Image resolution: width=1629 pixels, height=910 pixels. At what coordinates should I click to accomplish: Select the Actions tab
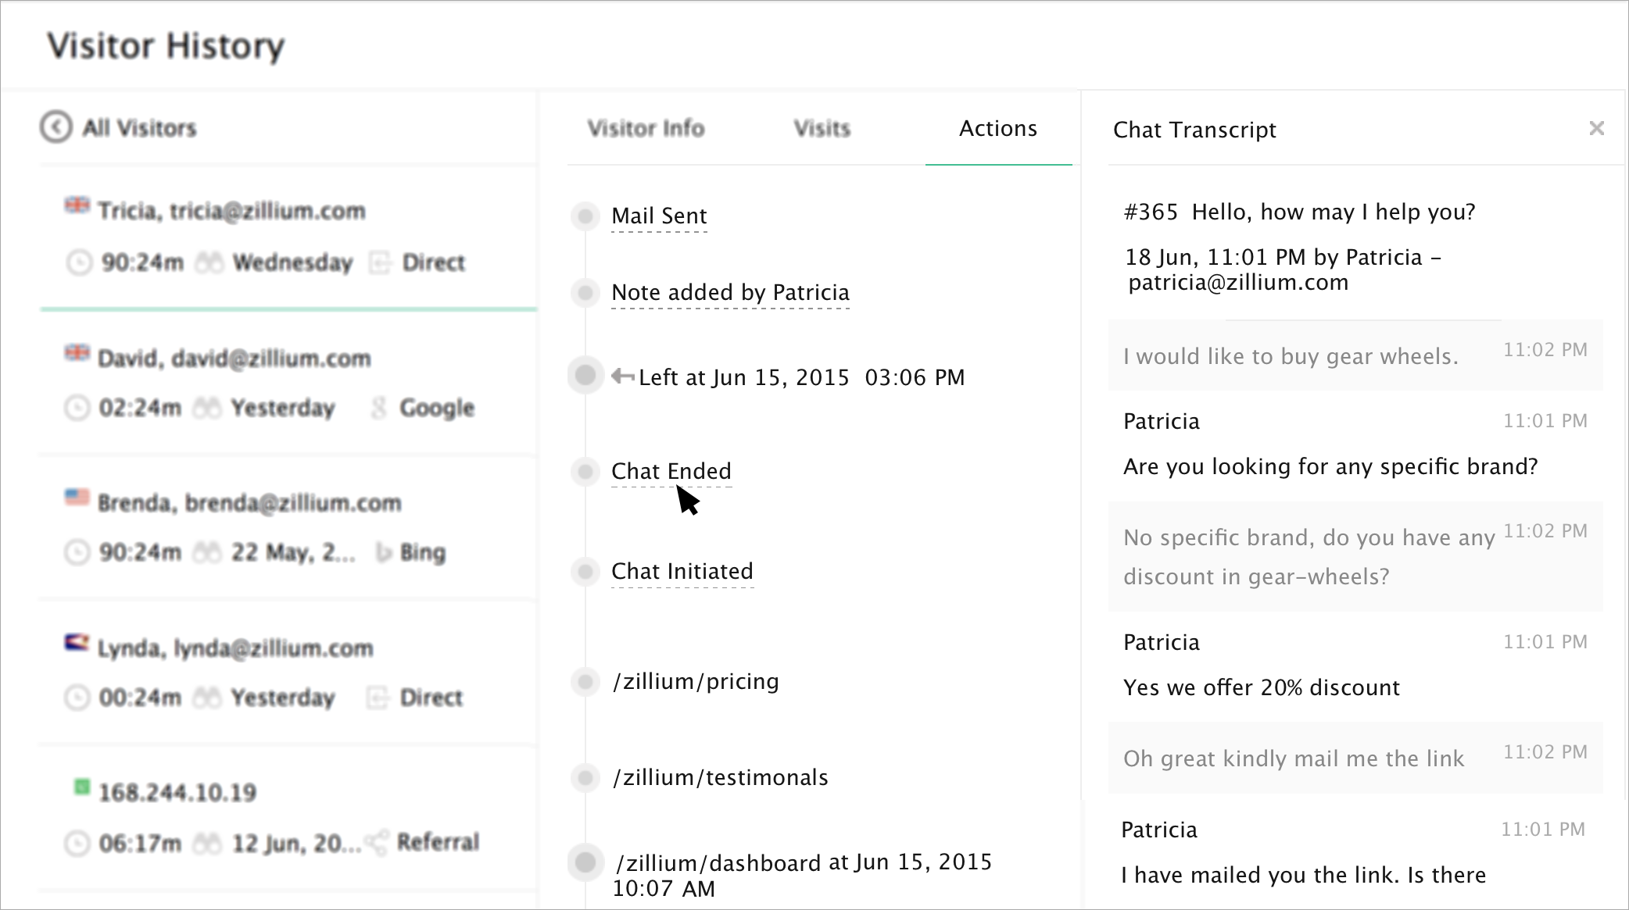(x=997, y=128)
